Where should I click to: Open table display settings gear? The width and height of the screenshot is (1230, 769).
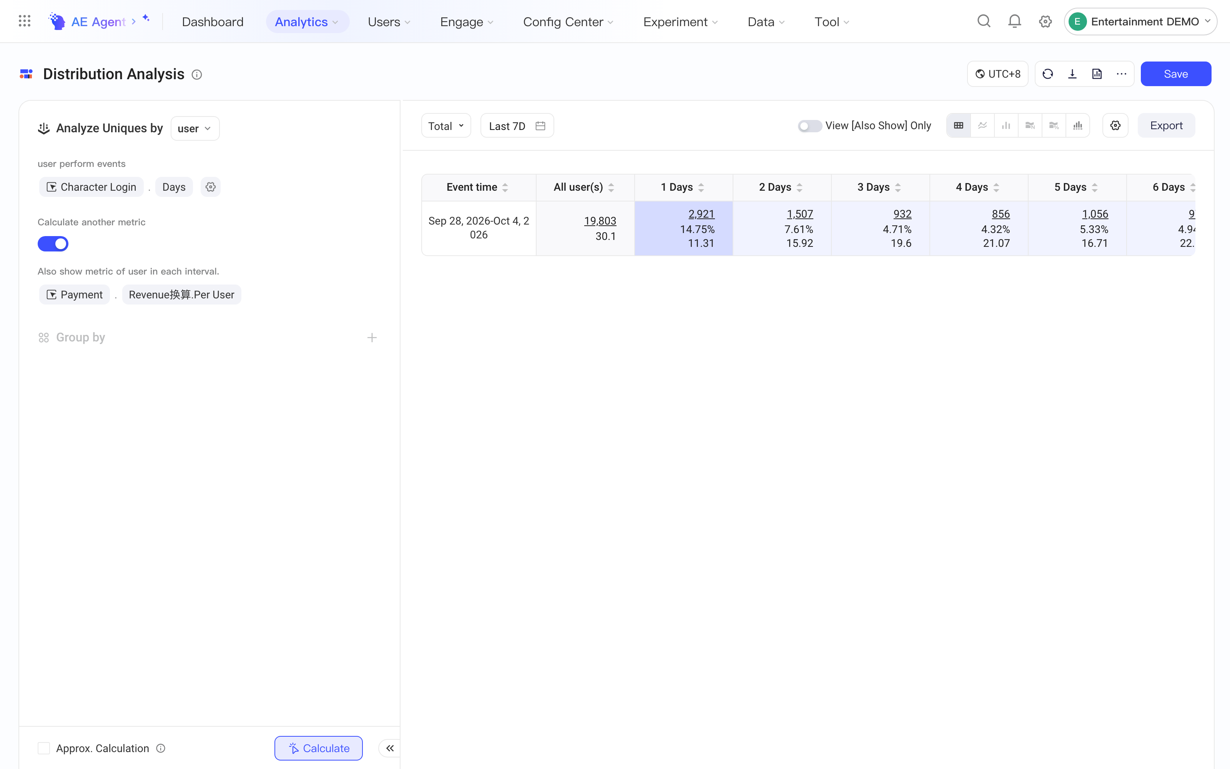pos(1115,126)
